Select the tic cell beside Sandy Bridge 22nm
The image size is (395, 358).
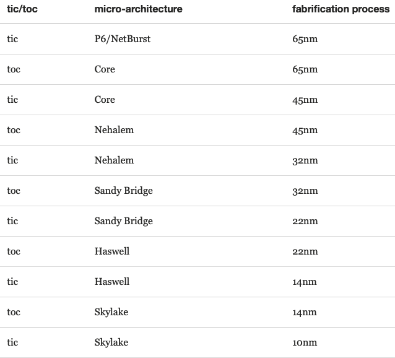12,221
